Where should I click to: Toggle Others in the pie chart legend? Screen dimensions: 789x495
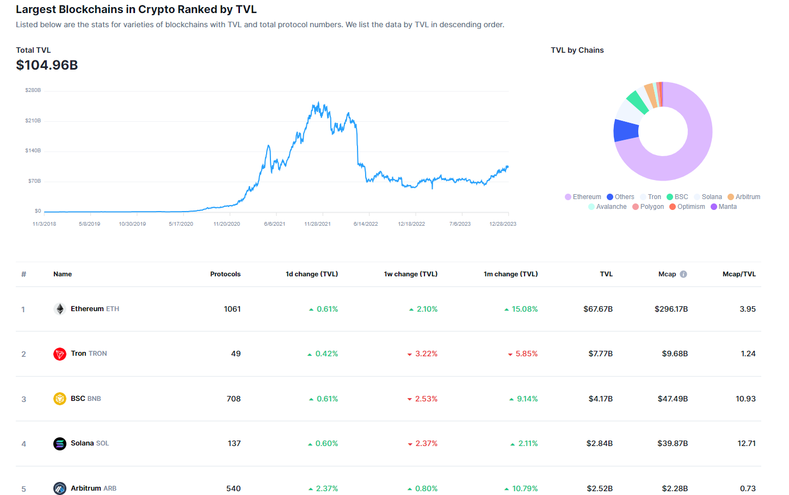[x=620, y=197]
